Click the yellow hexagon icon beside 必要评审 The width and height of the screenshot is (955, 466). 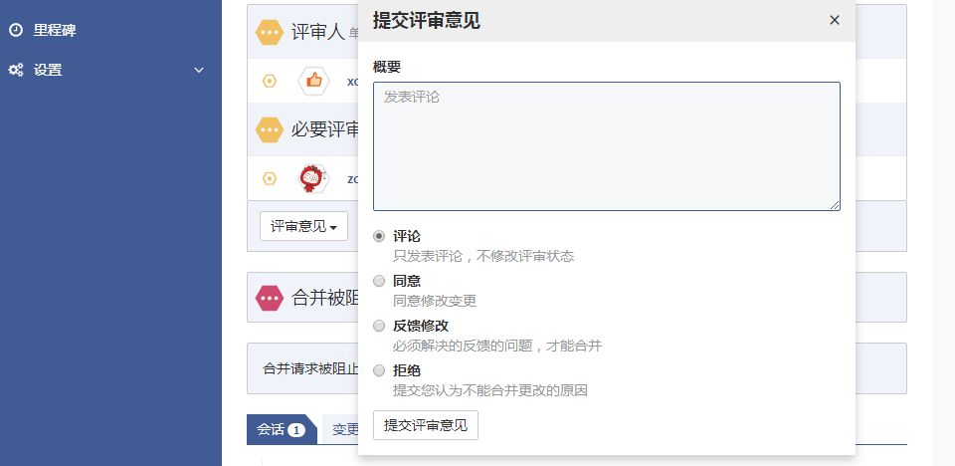[270, 129]
